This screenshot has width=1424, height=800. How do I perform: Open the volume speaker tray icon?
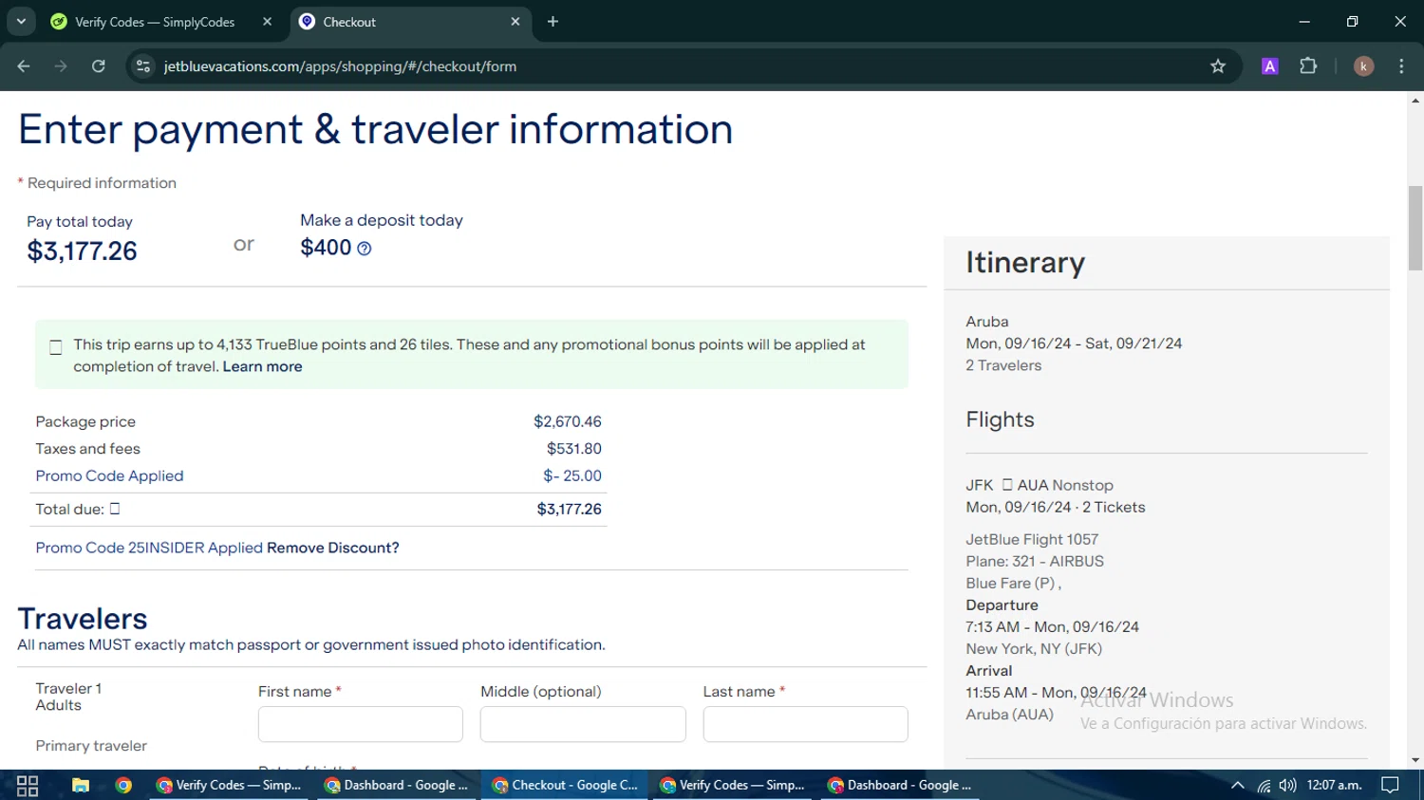click(x=1287, y=786)
